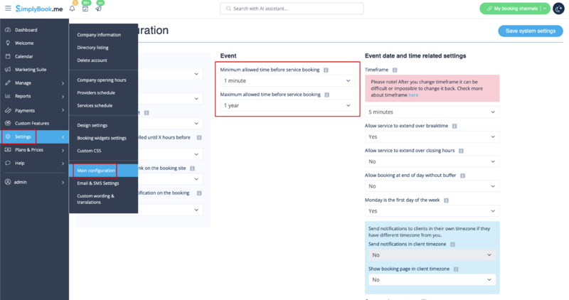Click the paper plane icon in top bar
The height and width of the screenshot is (300, 569).
pyautogui.click(x=100, y=9)
